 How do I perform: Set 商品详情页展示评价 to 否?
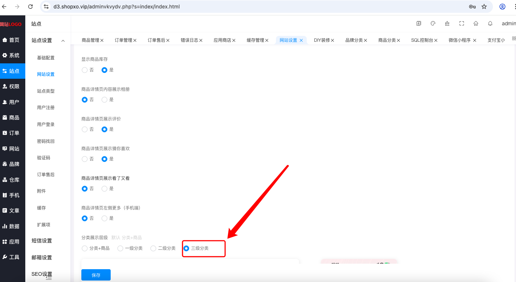[85, 129]
